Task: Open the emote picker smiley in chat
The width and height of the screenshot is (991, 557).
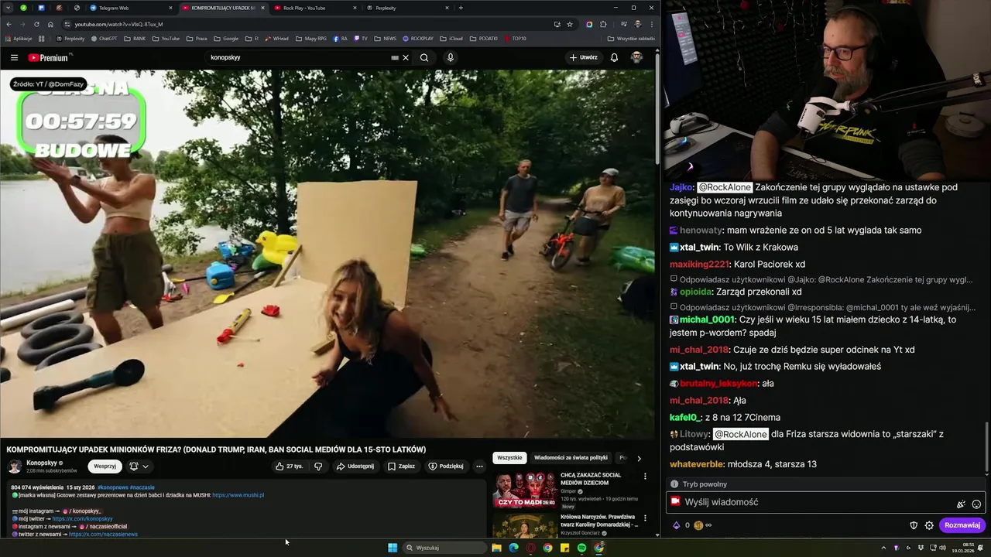Action: pyautogui.click(x=976, y=504)
